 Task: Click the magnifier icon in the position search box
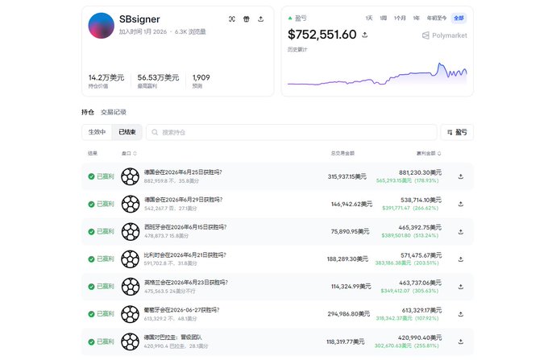(x=155, y=132)
